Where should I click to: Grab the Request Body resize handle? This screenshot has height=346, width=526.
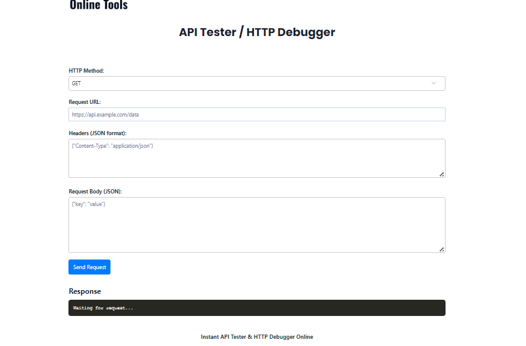[x=441, y=249]
